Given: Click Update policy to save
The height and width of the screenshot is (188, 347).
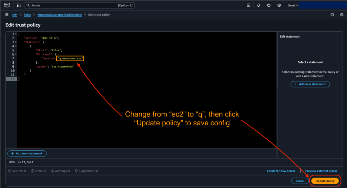Looking at the screenshot, I should 325,181.
